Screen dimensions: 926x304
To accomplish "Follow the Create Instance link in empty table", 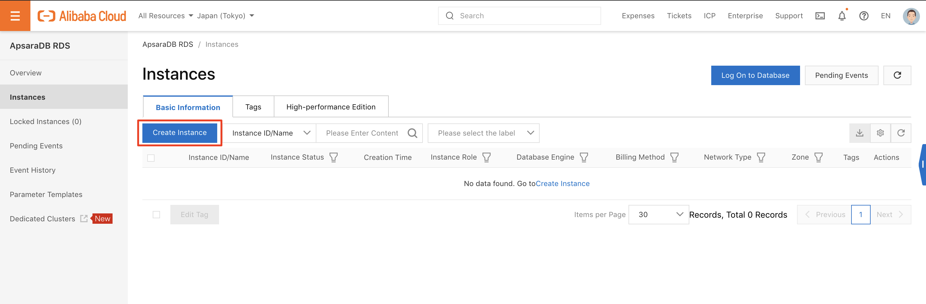I will [x=562, y=184].
